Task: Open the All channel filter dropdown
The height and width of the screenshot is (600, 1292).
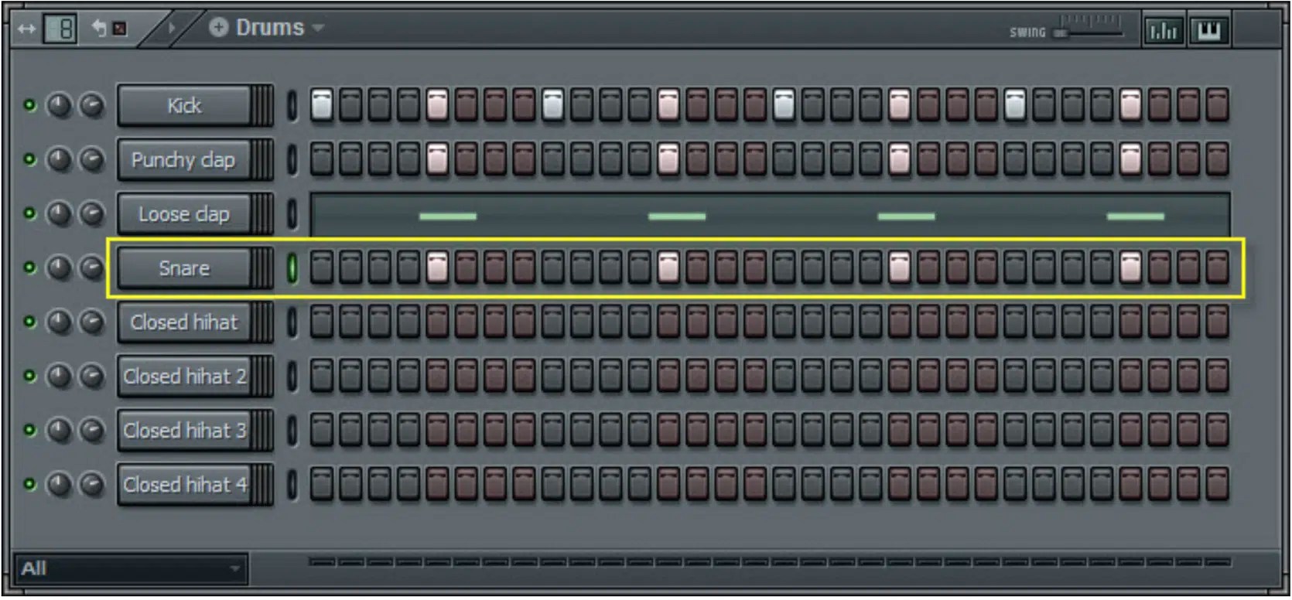Action: [x=131, y=569]
